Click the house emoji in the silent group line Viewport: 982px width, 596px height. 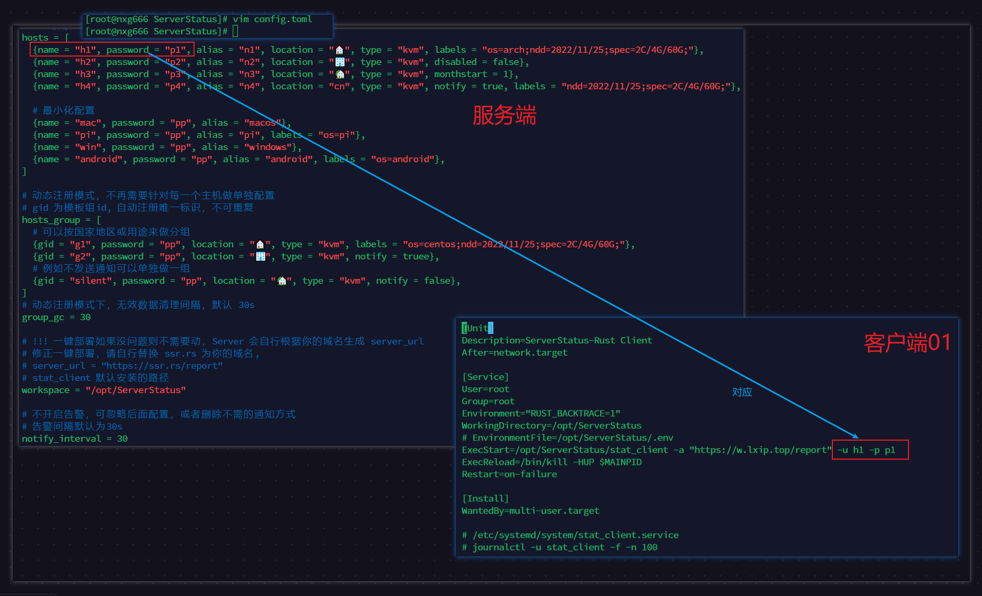pyautogui.click(x=281, y=281)
